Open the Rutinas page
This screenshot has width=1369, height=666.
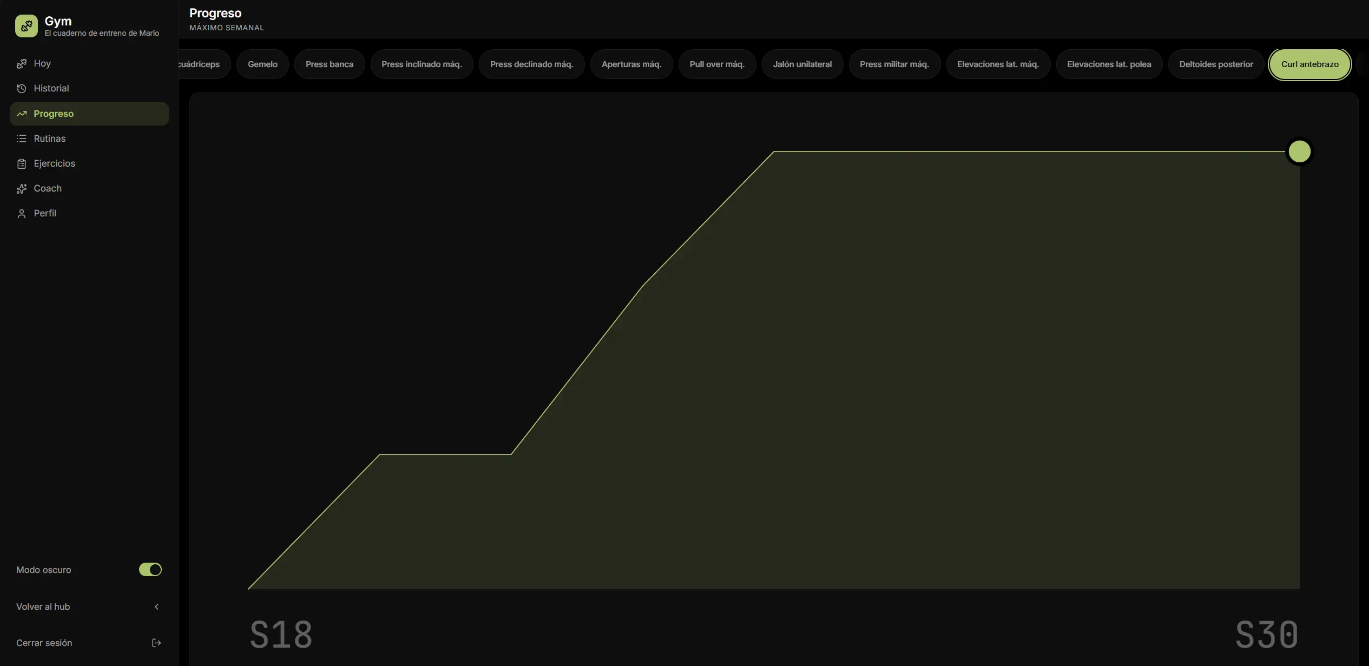(89, 139)
